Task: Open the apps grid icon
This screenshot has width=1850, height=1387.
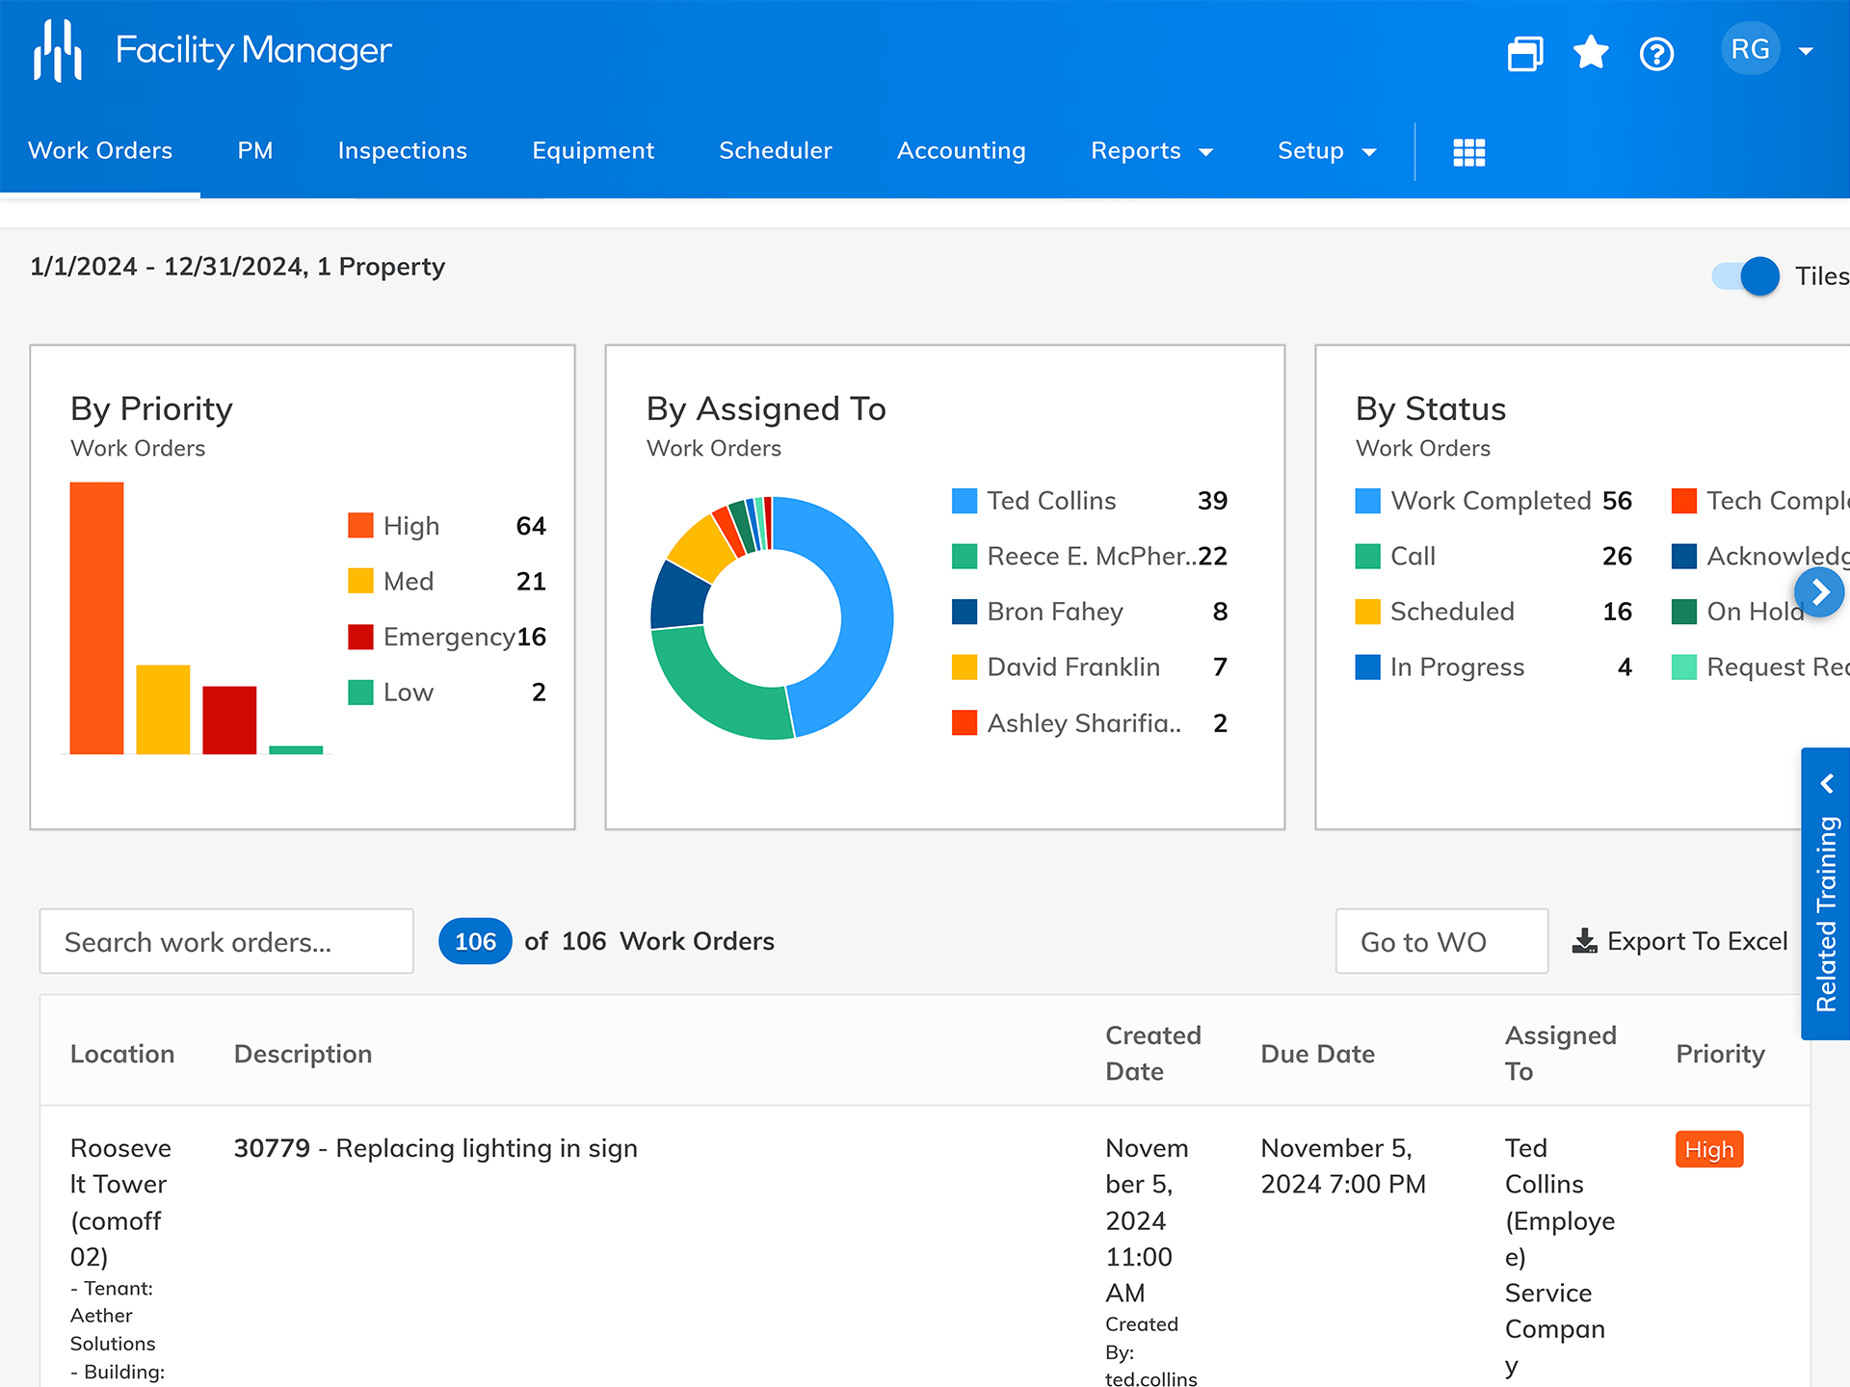Action: [1468, 152]
